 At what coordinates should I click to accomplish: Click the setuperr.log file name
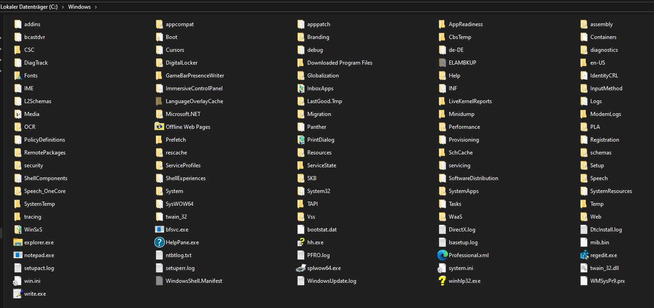180,268
